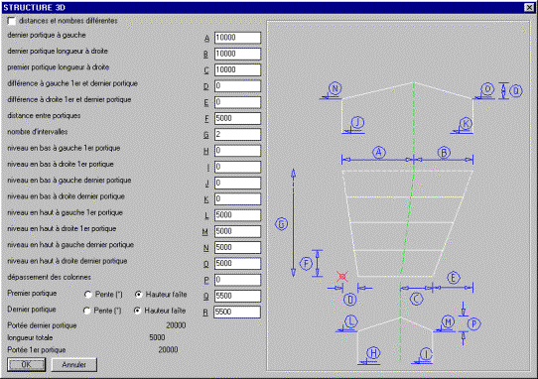This screenshot has width=538, height=379.
Task: Enable 'distances et nombres différentes' checkbox
Action: [x=12, y=21]
